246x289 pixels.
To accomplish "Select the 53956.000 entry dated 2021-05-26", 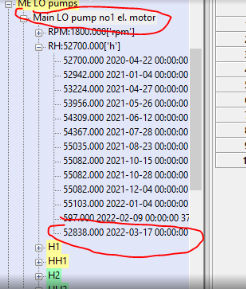I will (x=126, y=104).
